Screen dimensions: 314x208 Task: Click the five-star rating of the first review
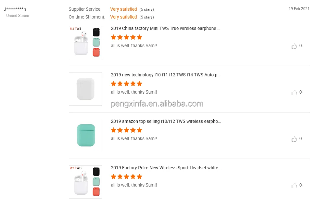coord(127,37)
